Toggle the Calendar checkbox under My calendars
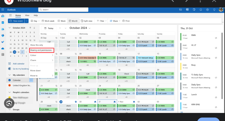This screenshot has height=121, width=225. pyautogui.click(x=10, y=80)
